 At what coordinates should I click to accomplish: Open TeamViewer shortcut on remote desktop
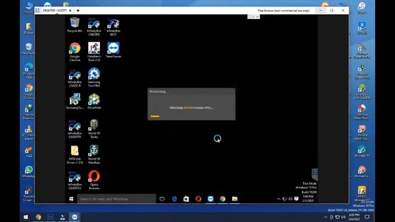point(114,50)
